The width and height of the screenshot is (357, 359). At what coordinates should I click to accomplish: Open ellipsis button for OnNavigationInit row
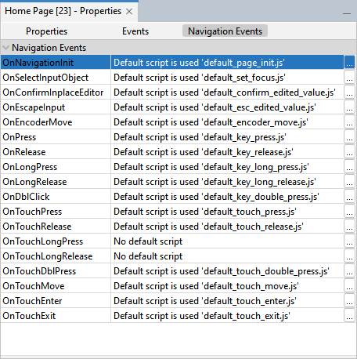[349, 63]
